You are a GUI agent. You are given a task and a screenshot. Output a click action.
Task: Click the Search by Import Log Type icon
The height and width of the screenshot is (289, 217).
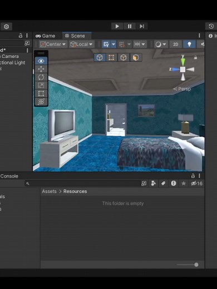pos(174,183)
